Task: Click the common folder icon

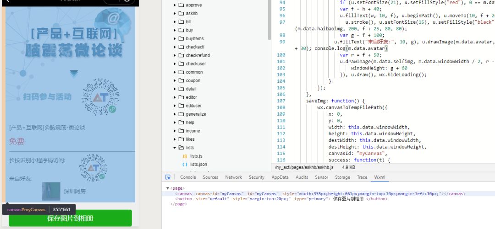Action: point(181,72)
